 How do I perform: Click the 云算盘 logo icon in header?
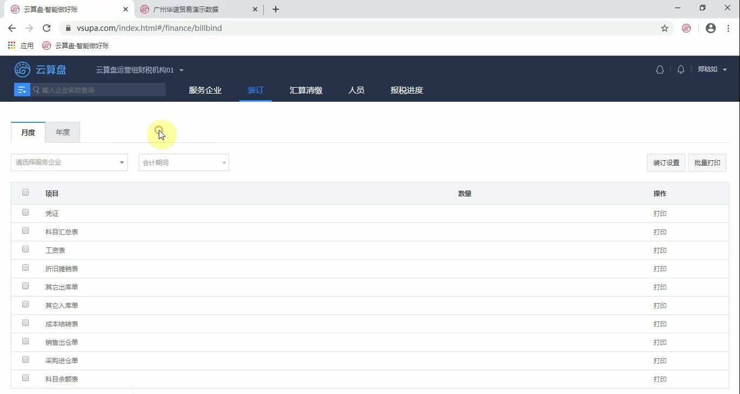22,69
